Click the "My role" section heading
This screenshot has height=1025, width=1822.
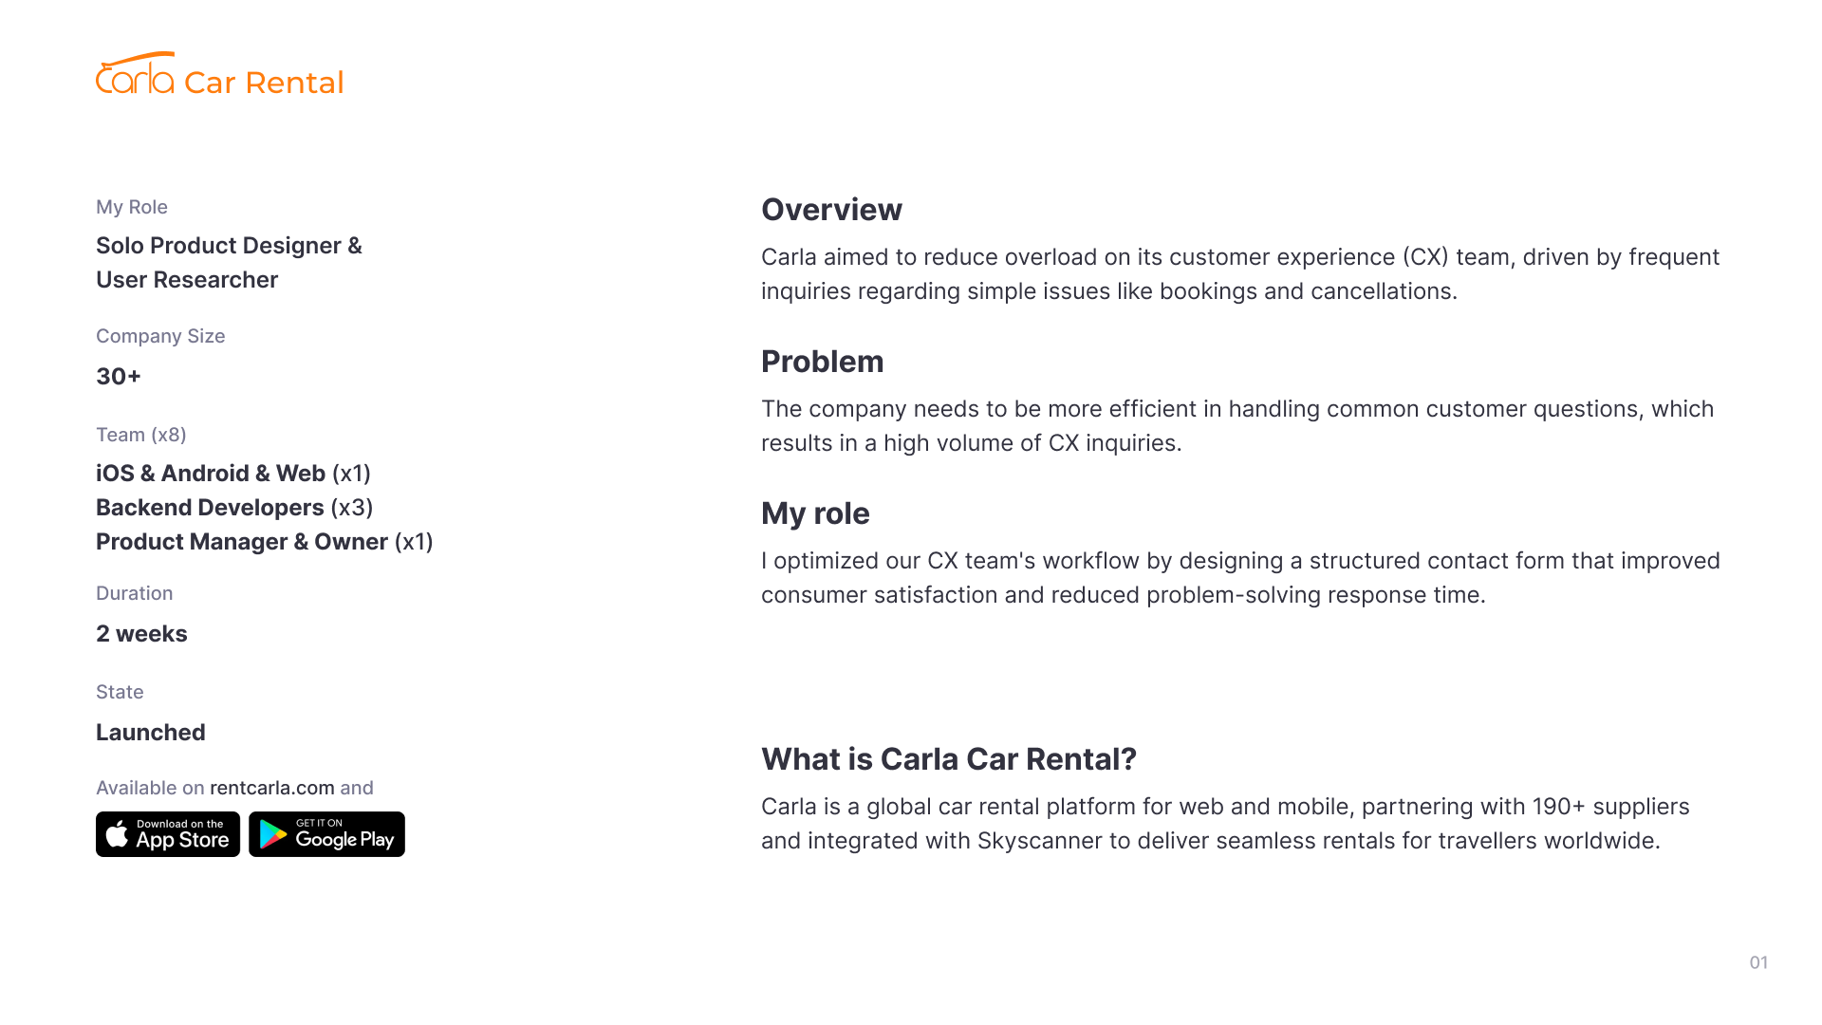pyautogui.click(x=815, y=513)
